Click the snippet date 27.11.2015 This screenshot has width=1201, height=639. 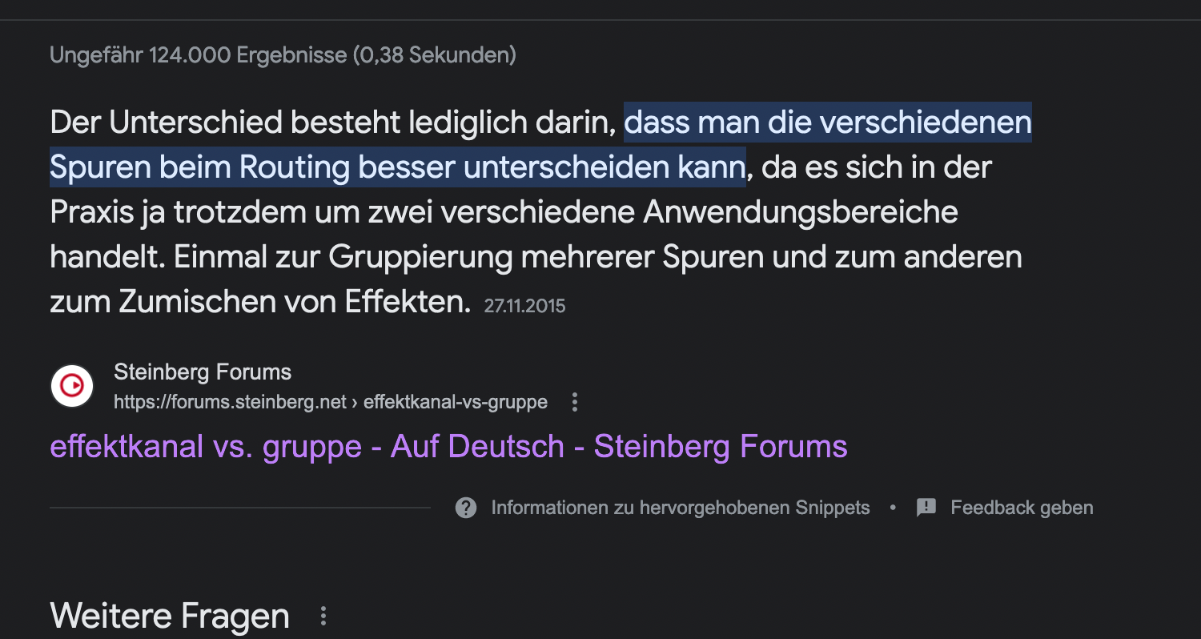coord(524,306)
